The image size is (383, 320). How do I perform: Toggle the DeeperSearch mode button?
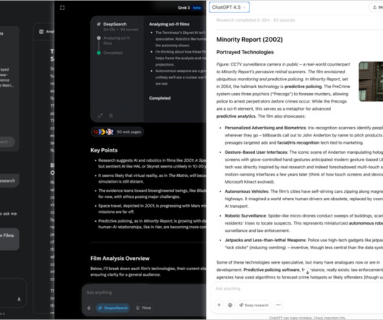point(113,308)
